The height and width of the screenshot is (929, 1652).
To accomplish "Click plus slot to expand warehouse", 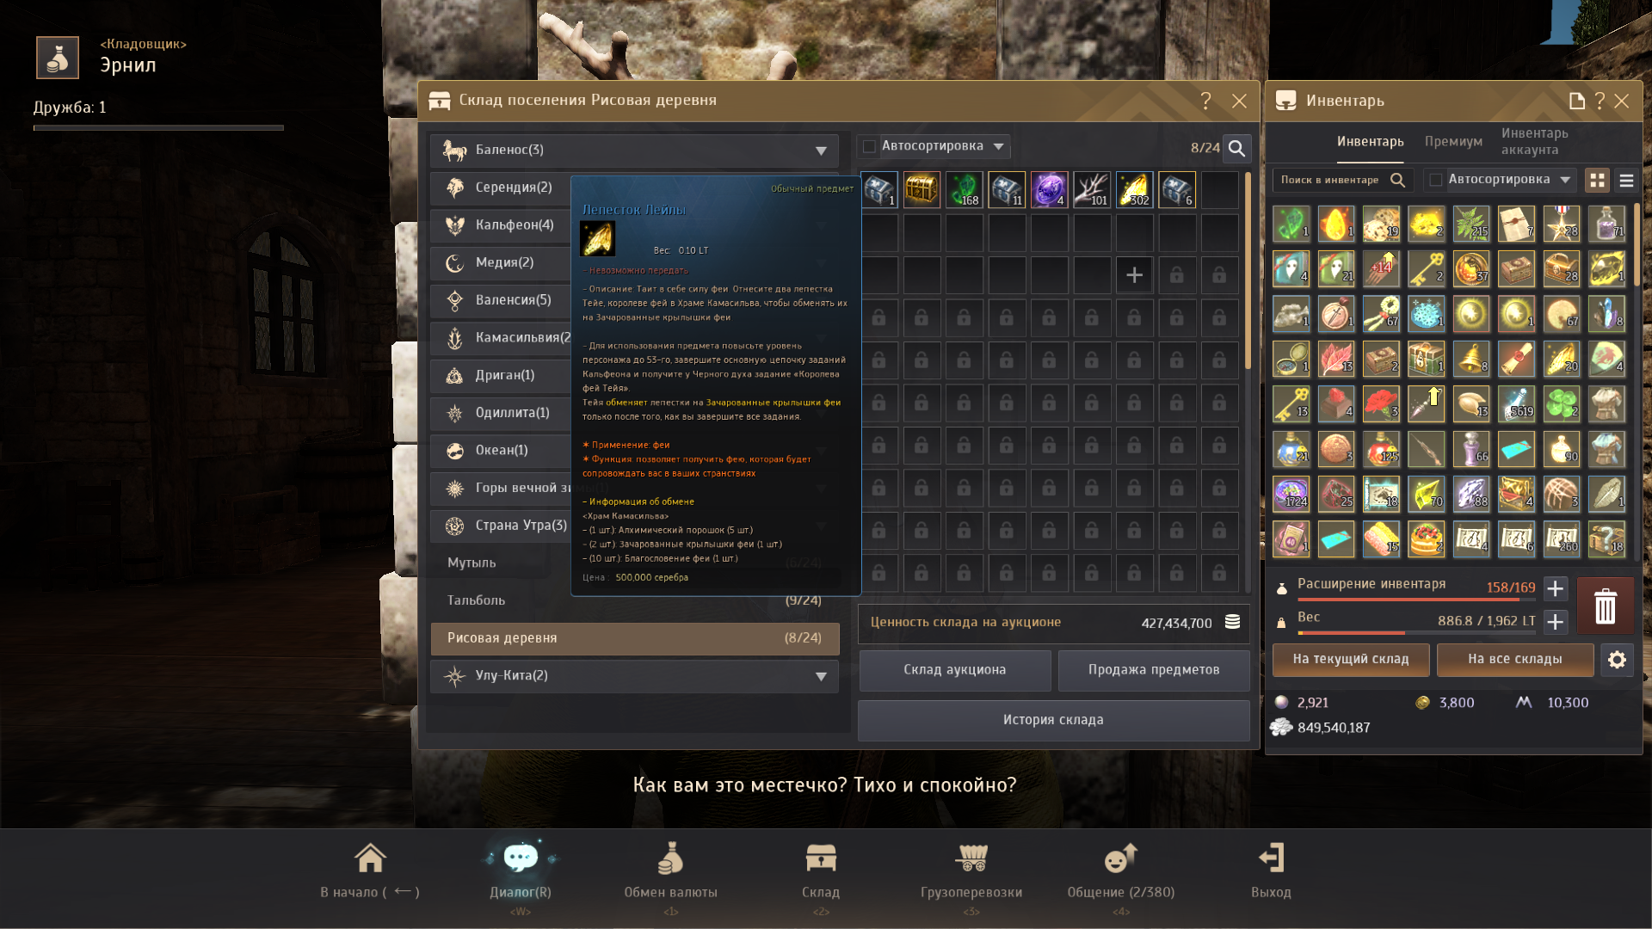I will click(x=1134, y=275).
